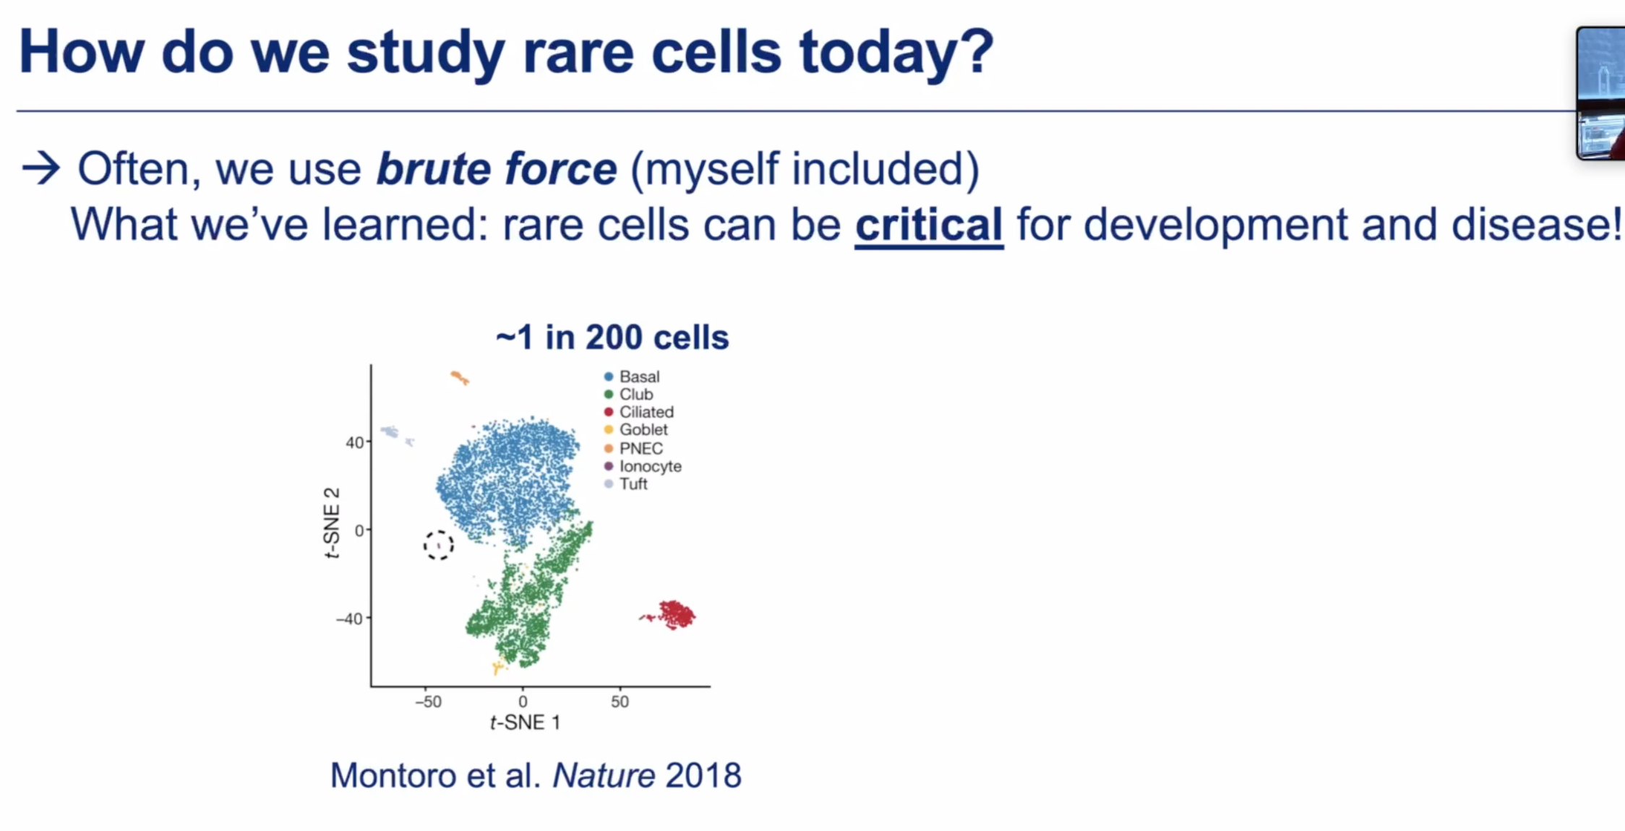Click the orange PNEC legend dot
Image resolution: width=1625 pixels, height=831 pixels.
tap(609, 449)
